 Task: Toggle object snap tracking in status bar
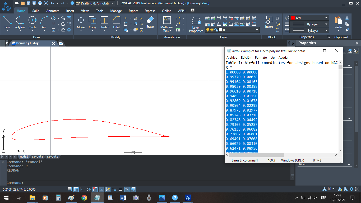click(x=101, y=189)
